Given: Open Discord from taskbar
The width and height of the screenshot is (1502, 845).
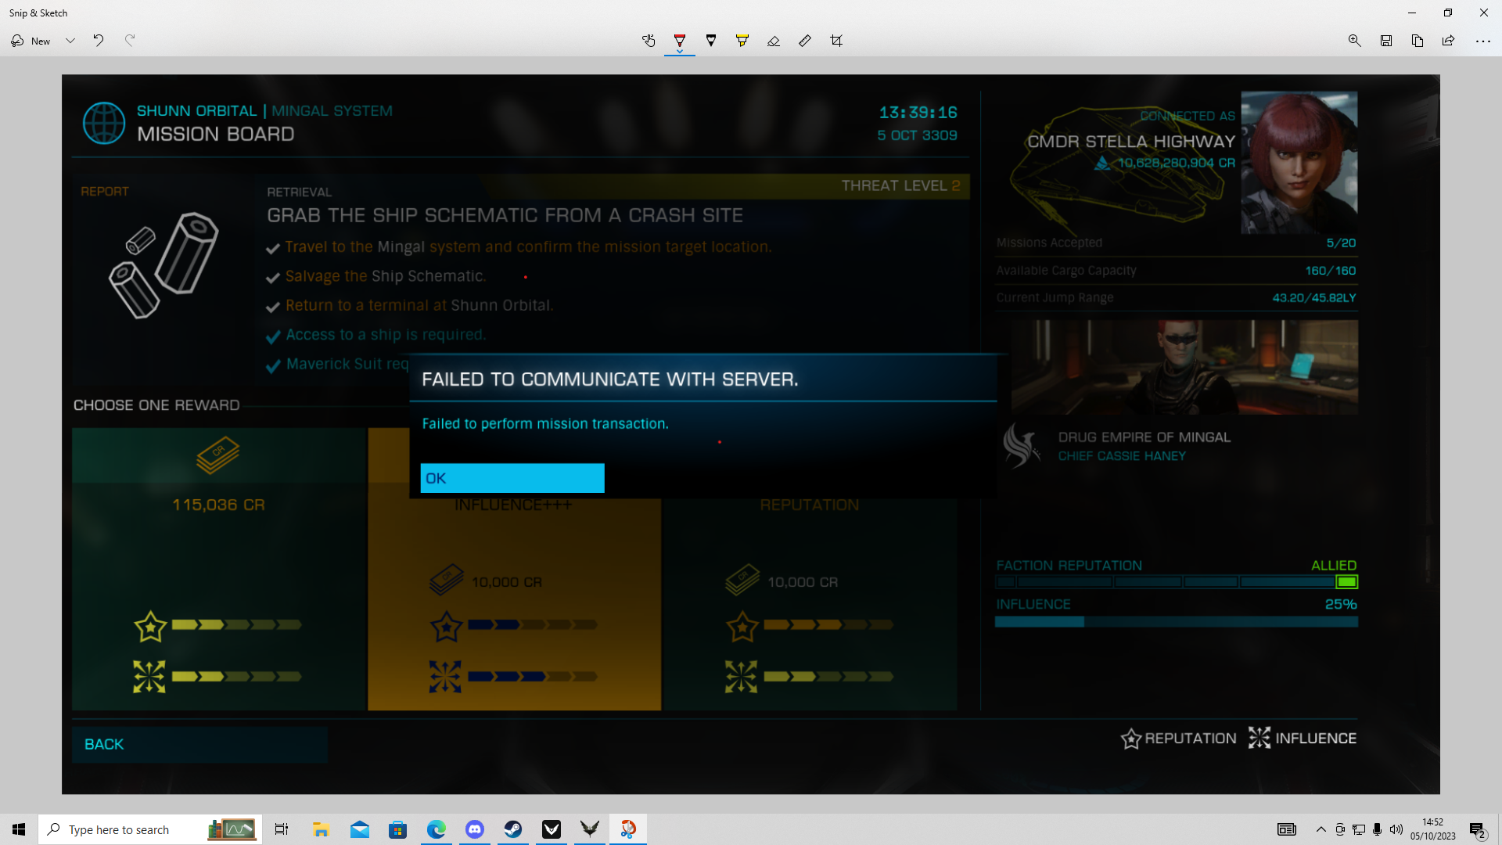Looking at the screenshot, I should 475,829.
